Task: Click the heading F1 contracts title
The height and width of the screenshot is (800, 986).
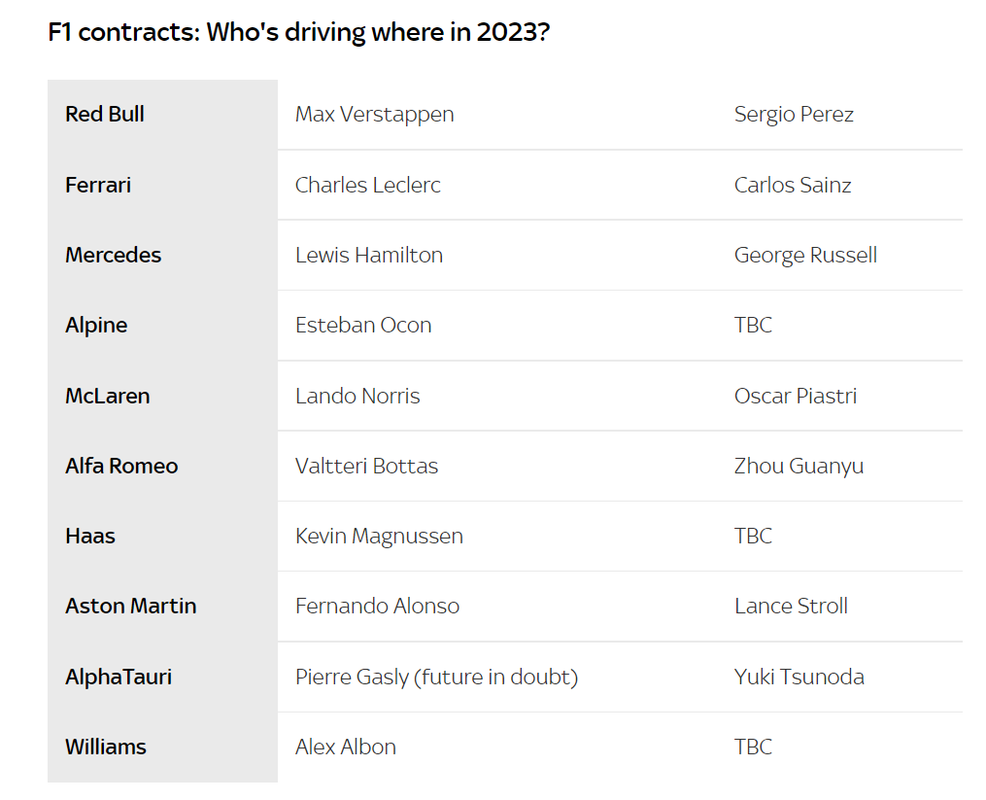Action: point(298,32)
